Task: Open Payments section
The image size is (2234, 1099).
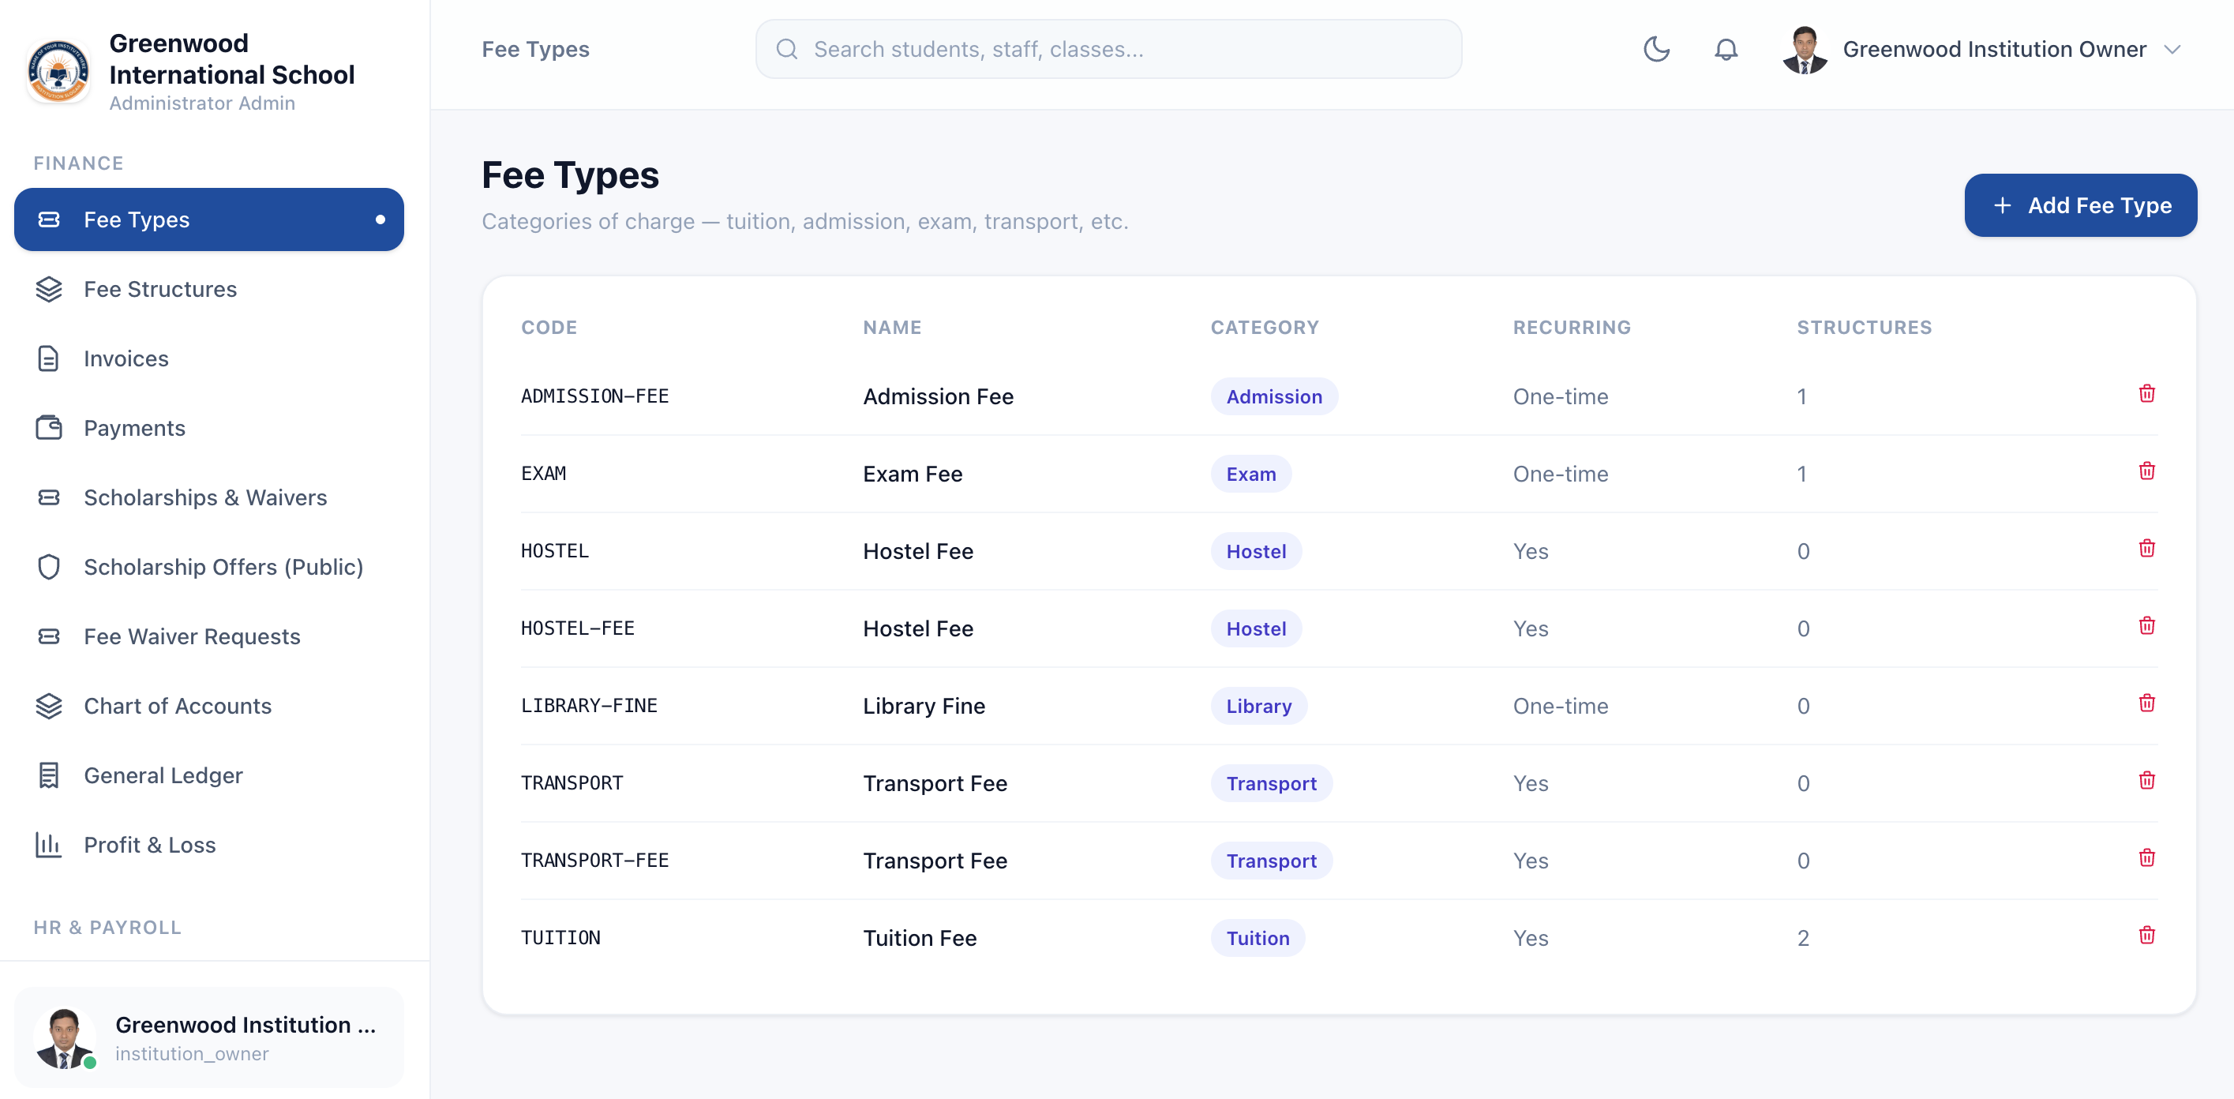Action: [209, 428]
